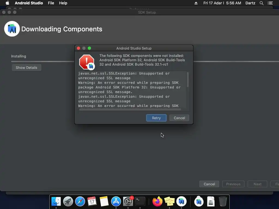Click the first 'javax.net.ssl.SSLException' line in the log
The height and width of the screenshot is (209, 279).
124,73
